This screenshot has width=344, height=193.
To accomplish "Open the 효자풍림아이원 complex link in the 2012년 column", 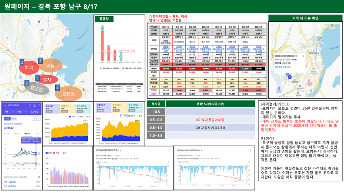I will click(x=192, y=49).
